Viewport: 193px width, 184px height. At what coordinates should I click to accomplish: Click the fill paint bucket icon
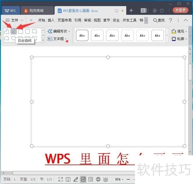(x=174, y=31)
